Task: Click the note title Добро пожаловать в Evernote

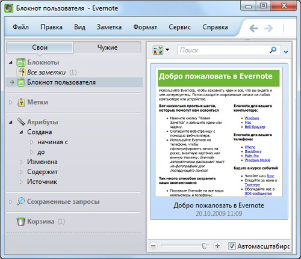Action: [x=219, y=206]
